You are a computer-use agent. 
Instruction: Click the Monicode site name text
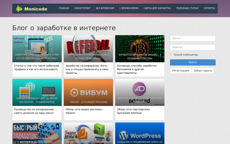[x=36, y=9]
